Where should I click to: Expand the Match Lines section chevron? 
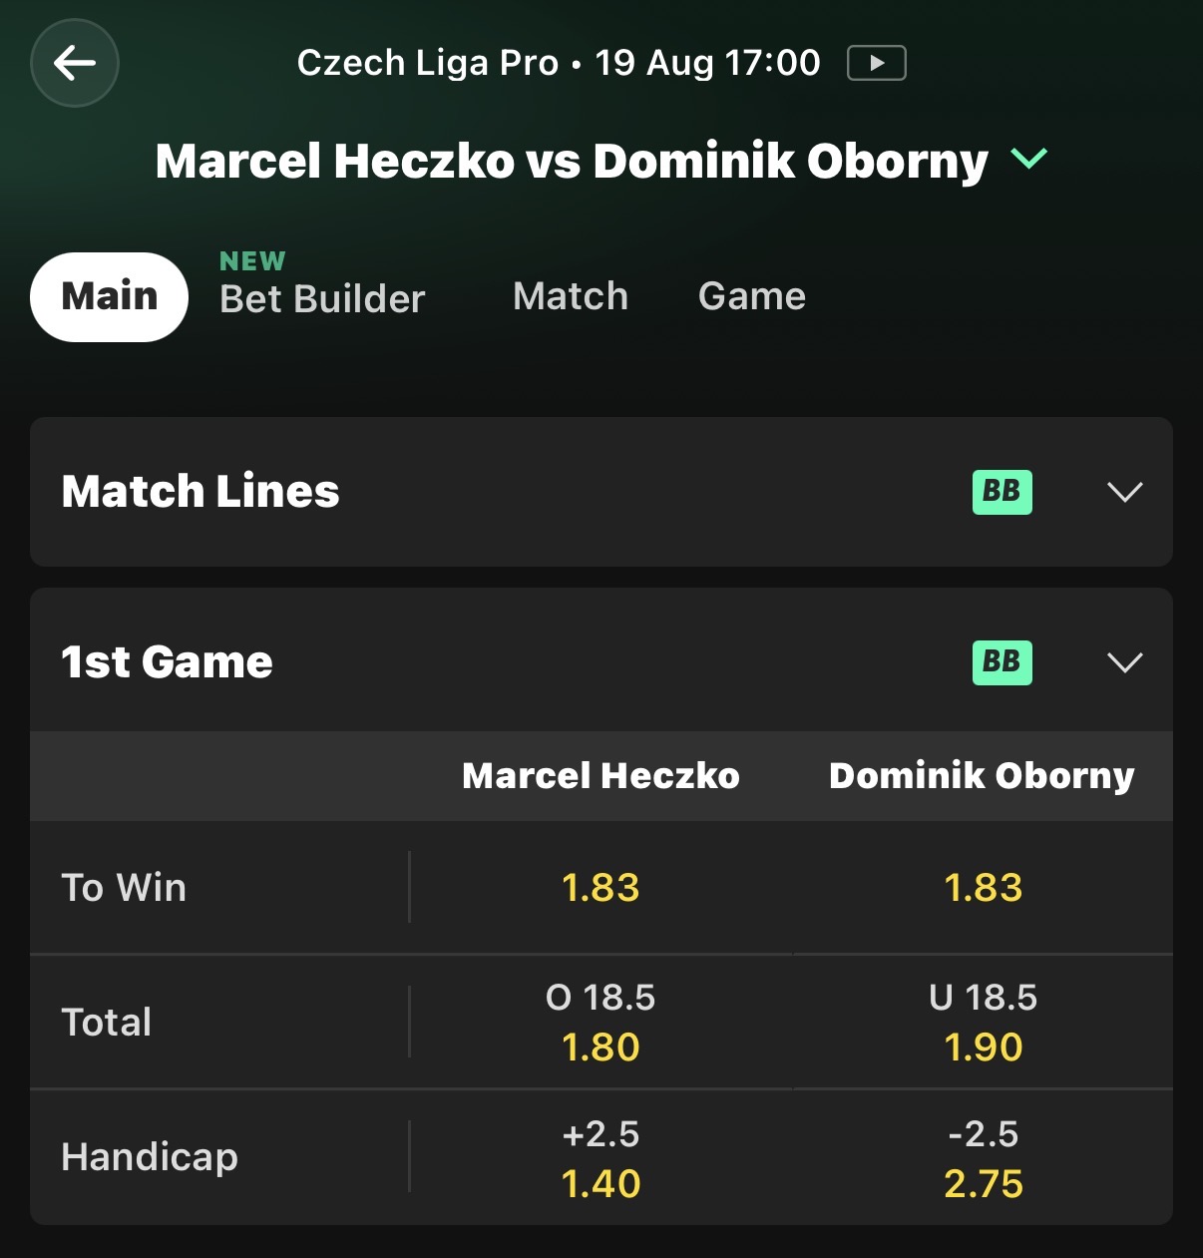click(x=1125, y=492)
